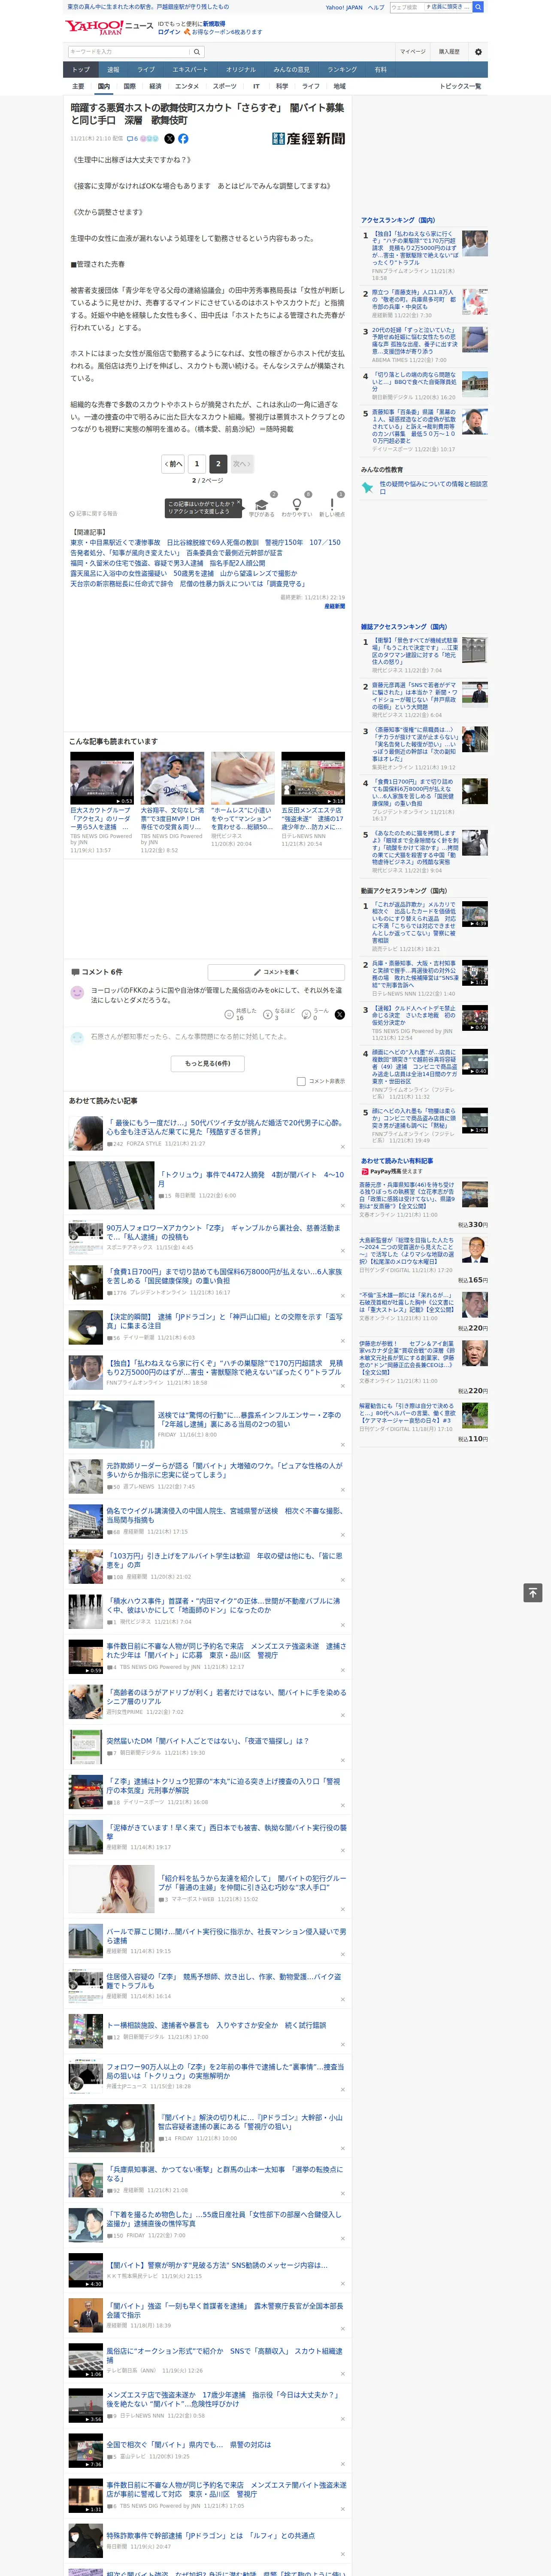Click the マイページ link

[x=413, y=52]
